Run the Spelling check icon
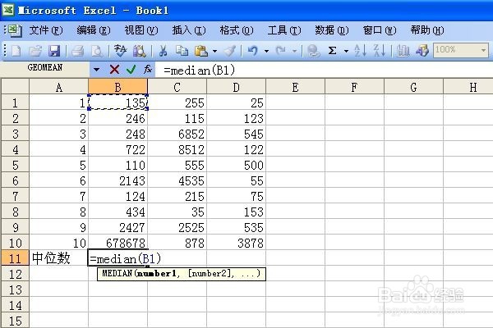 pyautogui.click(x=120, y=50)
